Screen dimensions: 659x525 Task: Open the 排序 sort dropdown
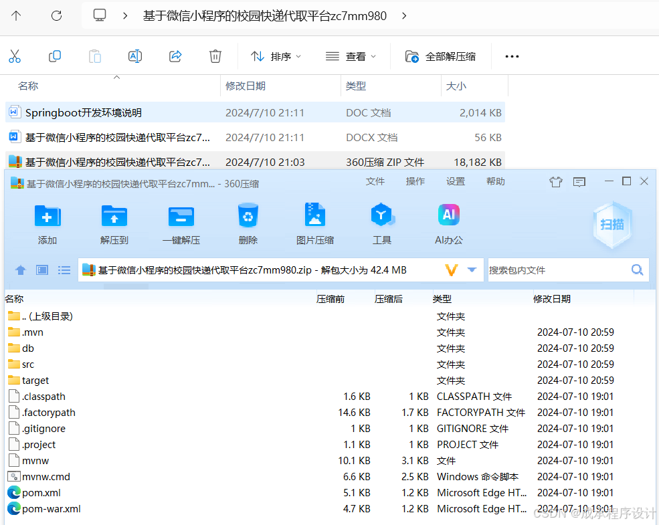pos(276,56)
